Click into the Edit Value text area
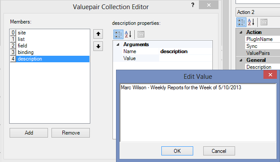 (x=198, y=113)
